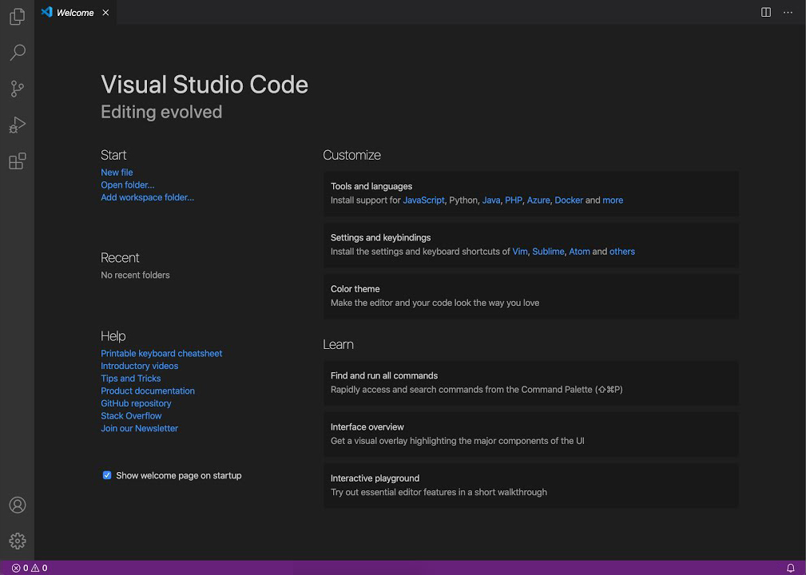Click the Settings and keybindings heading

click(x=380, y=238)
